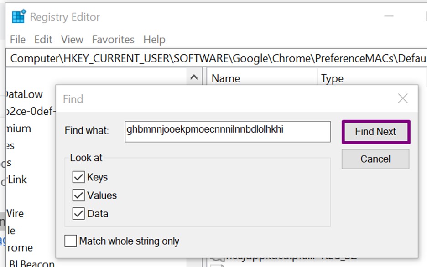Toggle the Data checkbox
The height and width of the screenshot is (267, 427).
click(x=78, y=214)
